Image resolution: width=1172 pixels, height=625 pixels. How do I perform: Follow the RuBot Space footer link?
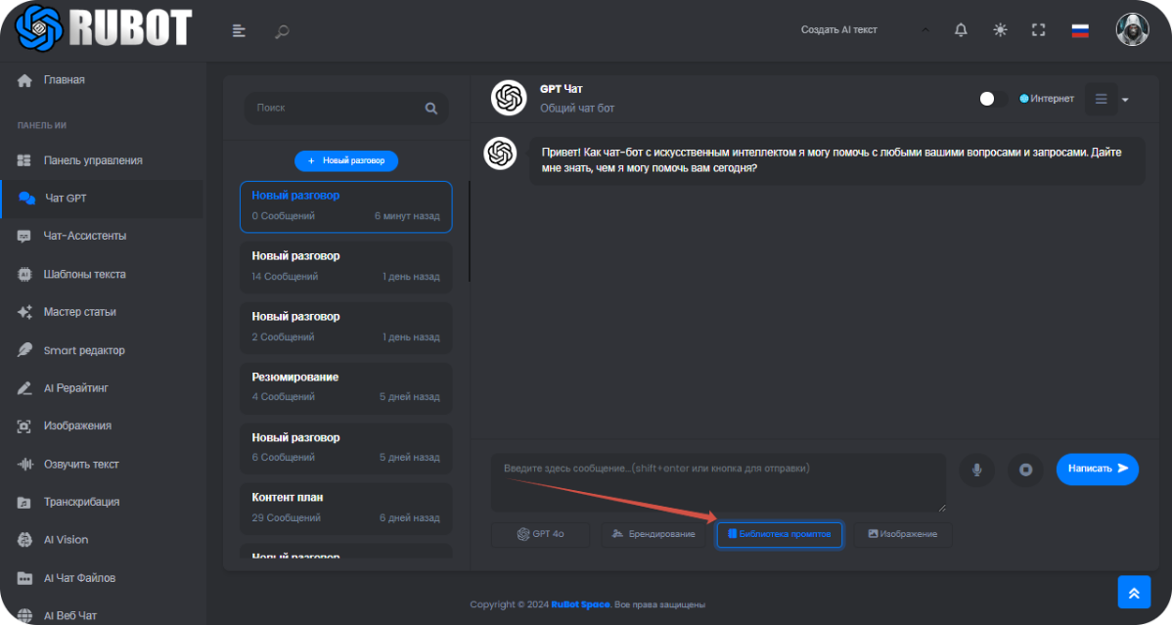(580, 604)
